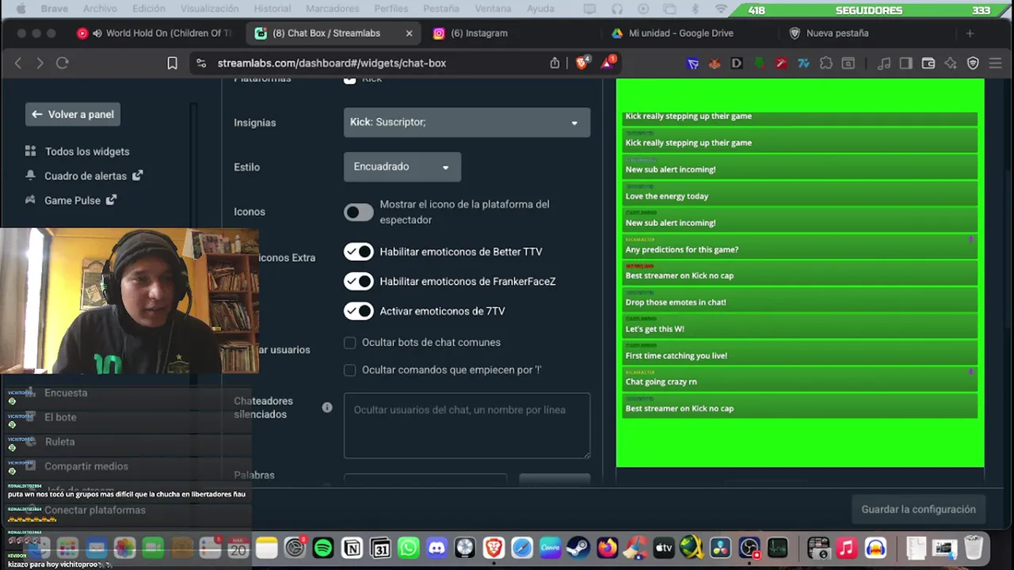Click 'Any predictions for this game?' preview message
Image resolution: width=1014 pixels, height=570 pixels.
[800, 246]
